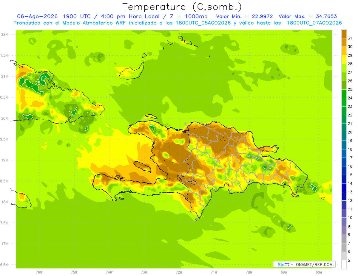Click the legend value "22"
Viewport: 358px width, 276px height.
click(x=350, y=115)
